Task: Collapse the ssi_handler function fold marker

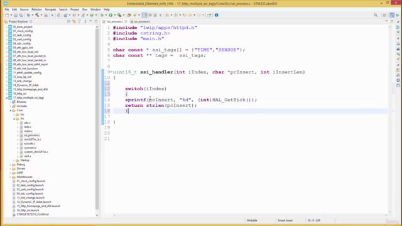Action: pyautogui.click(x=111, y=72)
